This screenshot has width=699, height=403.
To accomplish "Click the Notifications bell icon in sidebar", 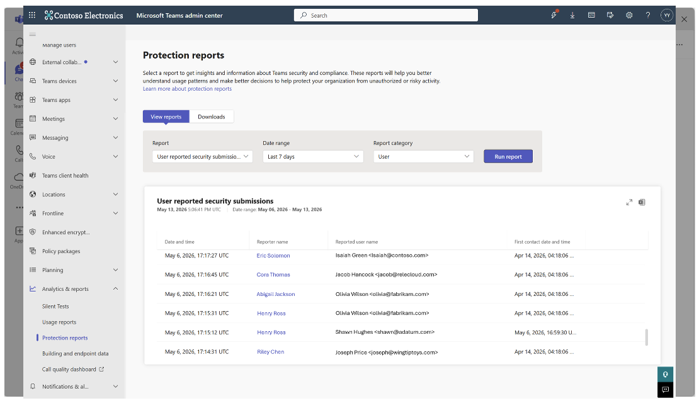I will 33,387.
